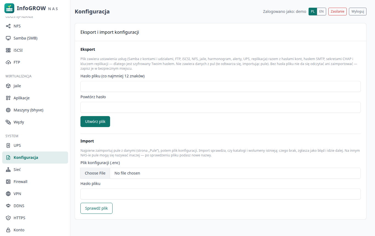
Task: Click the UPS battery icon
Action: click(x=8, y=145)
